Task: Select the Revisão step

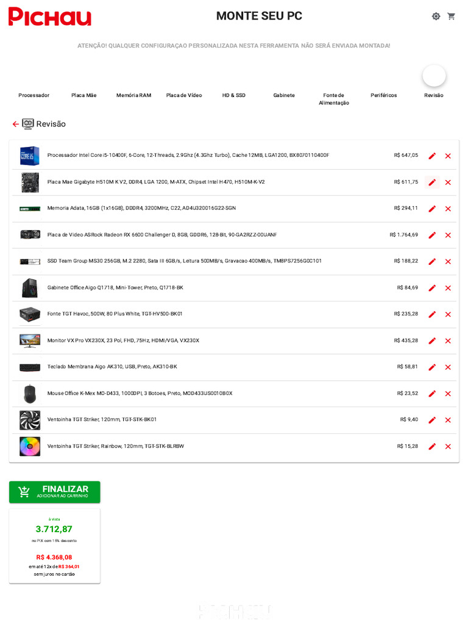Action: click(x=434, y=95)
